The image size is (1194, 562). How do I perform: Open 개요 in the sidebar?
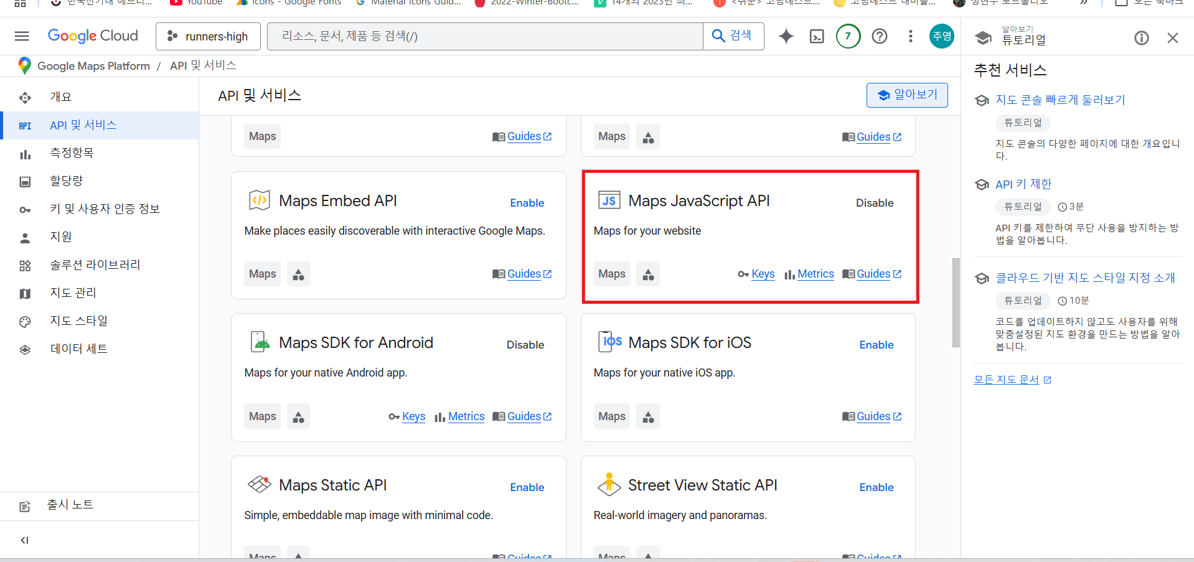pos(100,97)
